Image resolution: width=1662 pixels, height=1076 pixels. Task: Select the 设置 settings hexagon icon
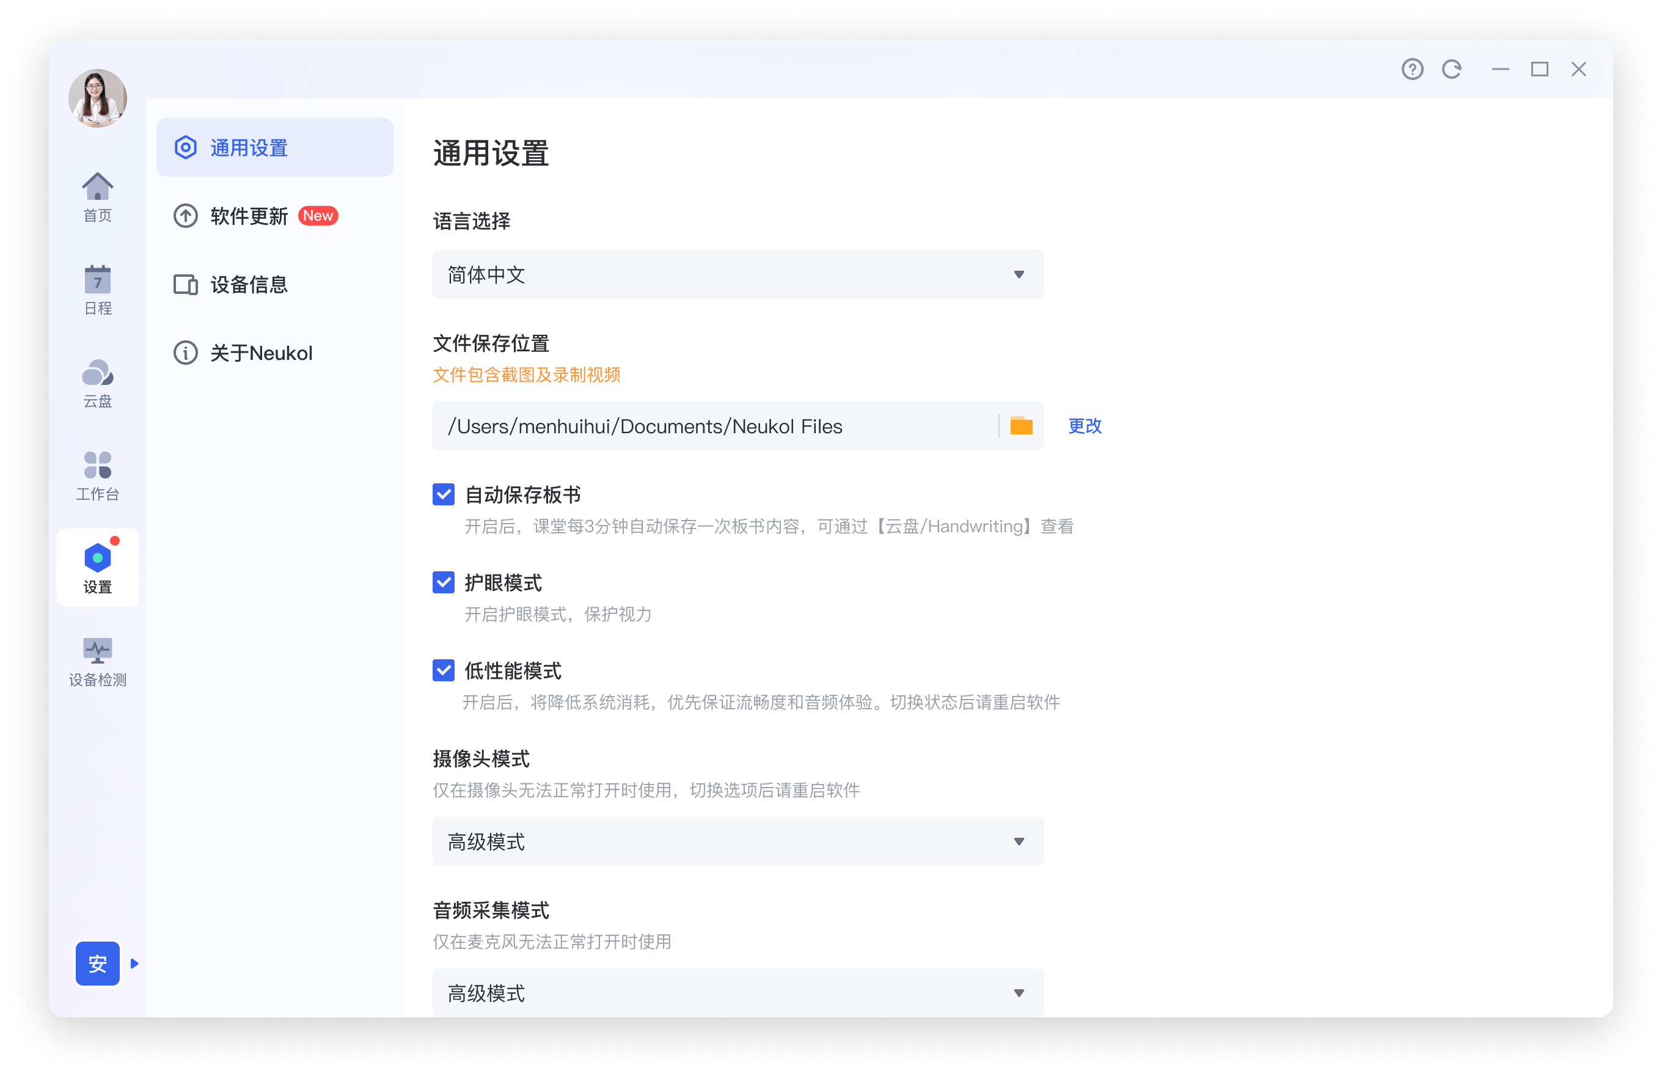[x=98, y=557]
